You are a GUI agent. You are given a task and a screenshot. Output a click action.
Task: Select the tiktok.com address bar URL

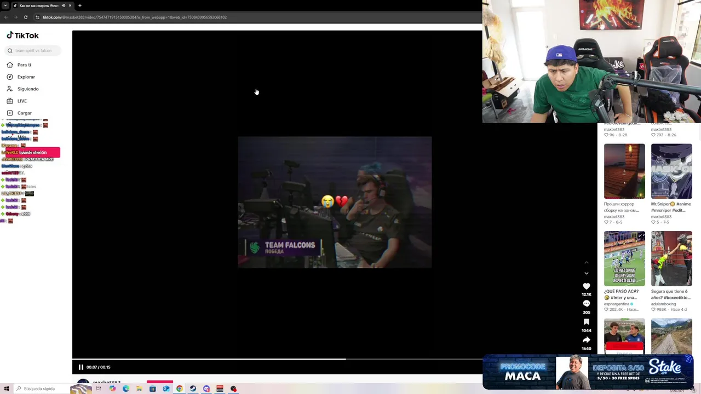135,17
